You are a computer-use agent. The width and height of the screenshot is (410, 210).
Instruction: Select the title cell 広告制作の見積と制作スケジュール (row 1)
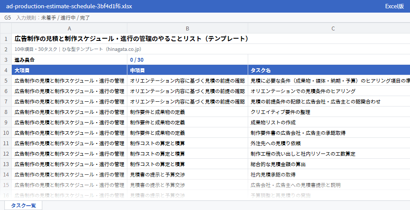coord(211,39)
